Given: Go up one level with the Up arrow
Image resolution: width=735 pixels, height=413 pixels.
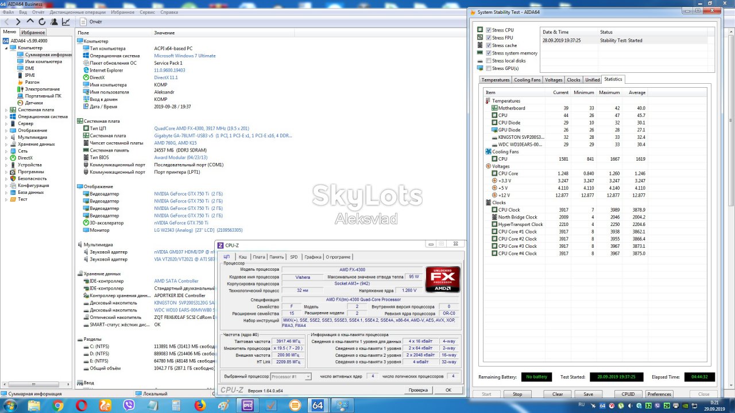Looking at the screenshot, I should 30,22.
